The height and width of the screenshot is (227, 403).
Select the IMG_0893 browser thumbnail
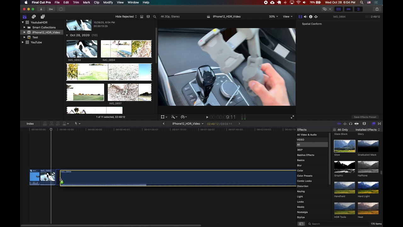point(82,49)
